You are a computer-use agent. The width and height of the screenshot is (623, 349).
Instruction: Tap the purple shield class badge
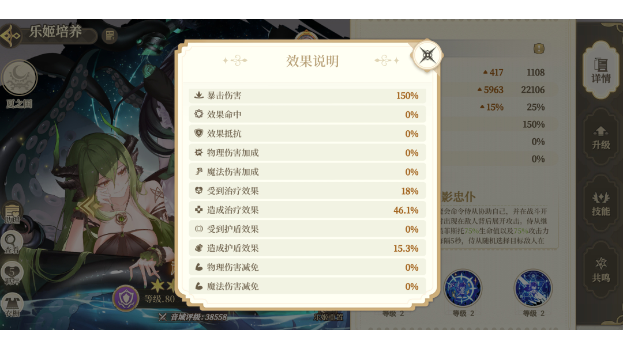tap(125, 298)
